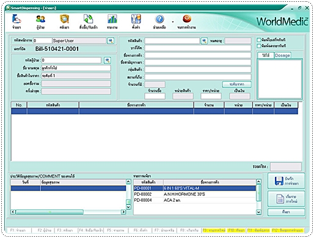The width and height of the screenshot is (314, 238).
Task: Click the ราคา/หน่วย column header in items table
Action: [263, 105]
